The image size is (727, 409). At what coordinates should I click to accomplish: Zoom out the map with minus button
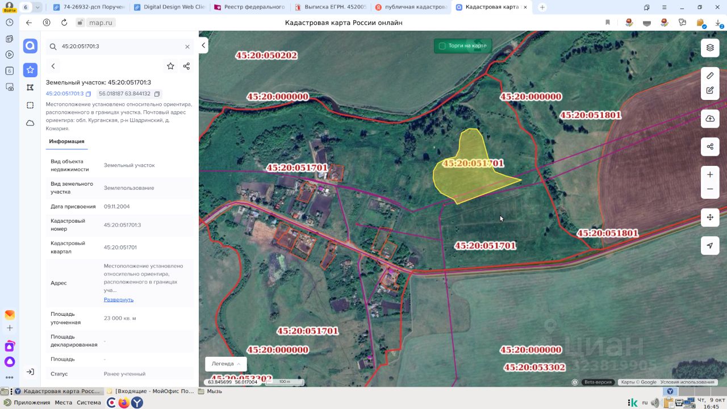(710, 189)
